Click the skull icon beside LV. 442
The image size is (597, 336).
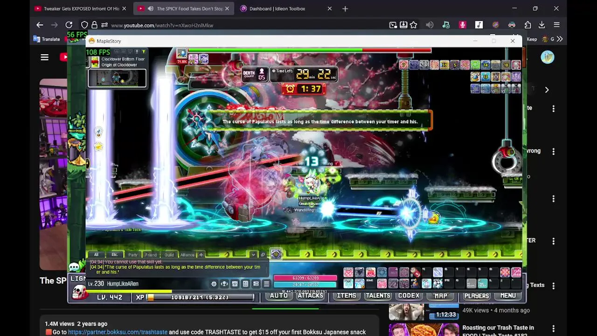pos(79,292)
